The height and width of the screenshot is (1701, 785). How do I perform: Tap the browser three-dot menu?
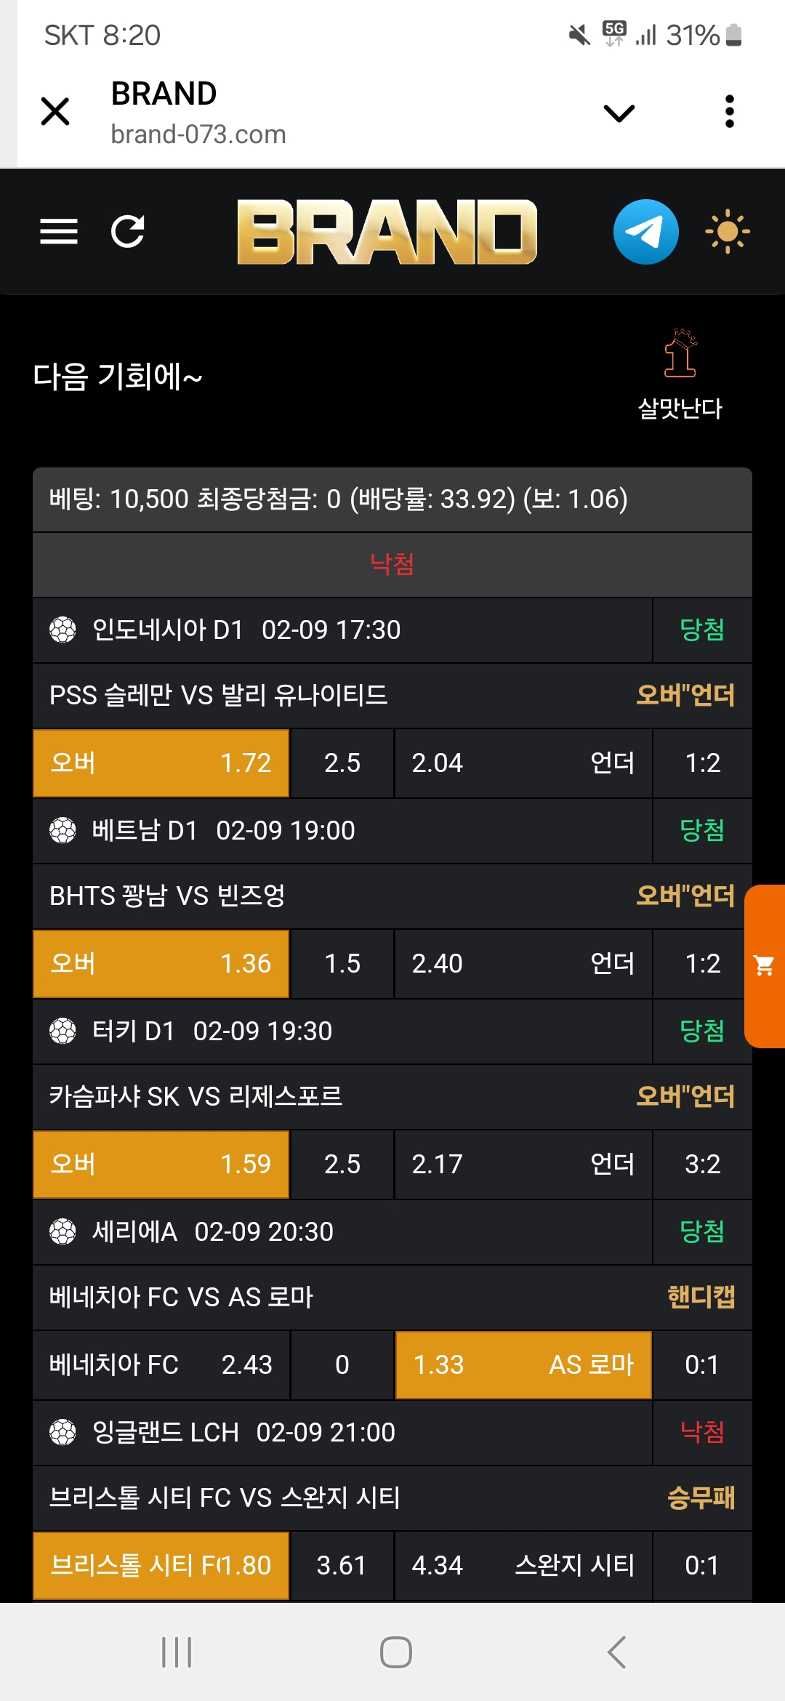click(x=730, y=112)
